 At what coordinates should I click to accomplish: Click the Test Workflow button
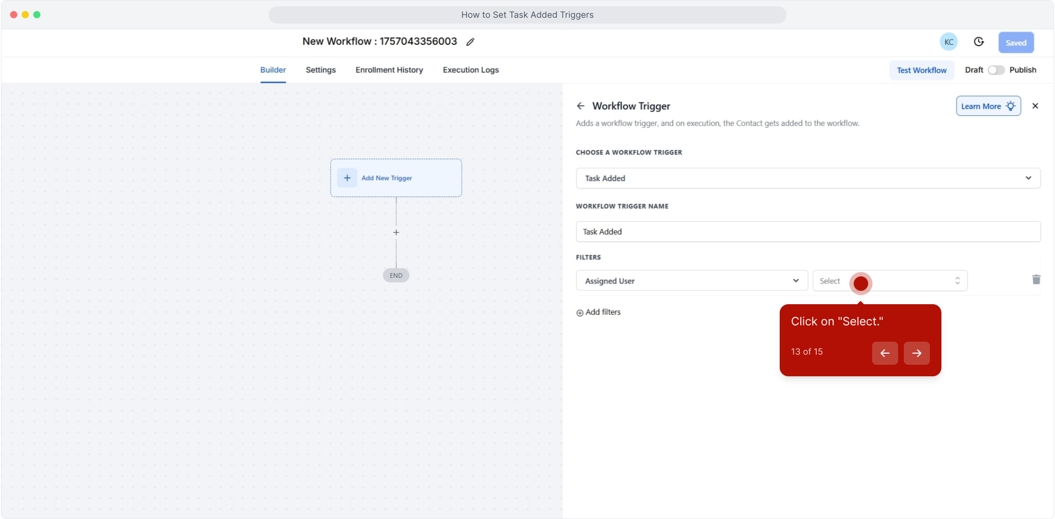point(921,70)
